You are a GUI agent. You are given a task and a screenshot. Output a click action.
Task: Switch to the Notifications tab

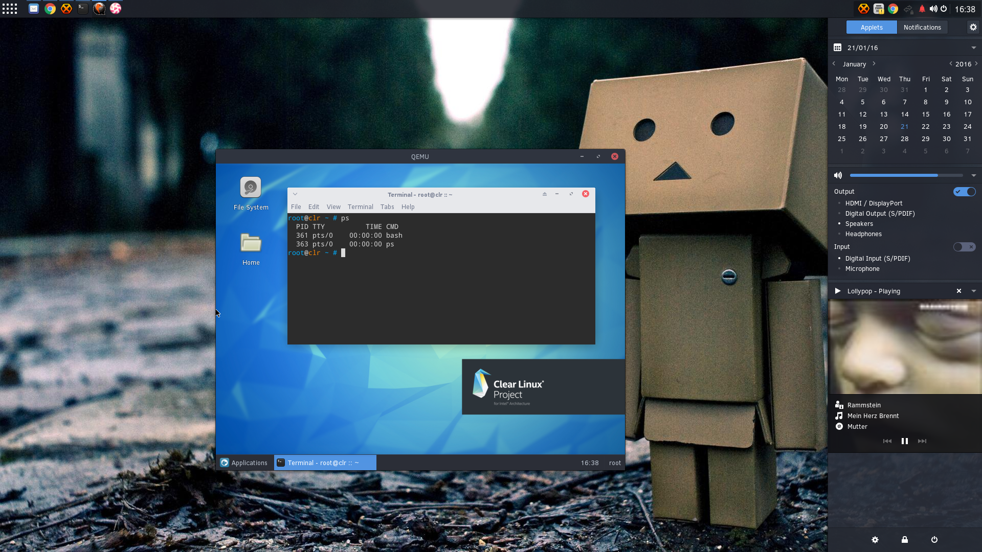pos(922,27)
